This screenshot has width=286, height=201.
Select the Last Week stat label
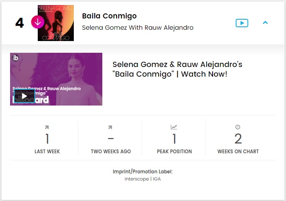[x=47, y=152]
